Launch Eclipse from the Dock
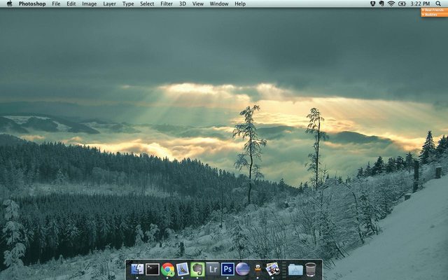Image resolution: width=448 pixels, height=280 pixels. click(x=243, y=269)
